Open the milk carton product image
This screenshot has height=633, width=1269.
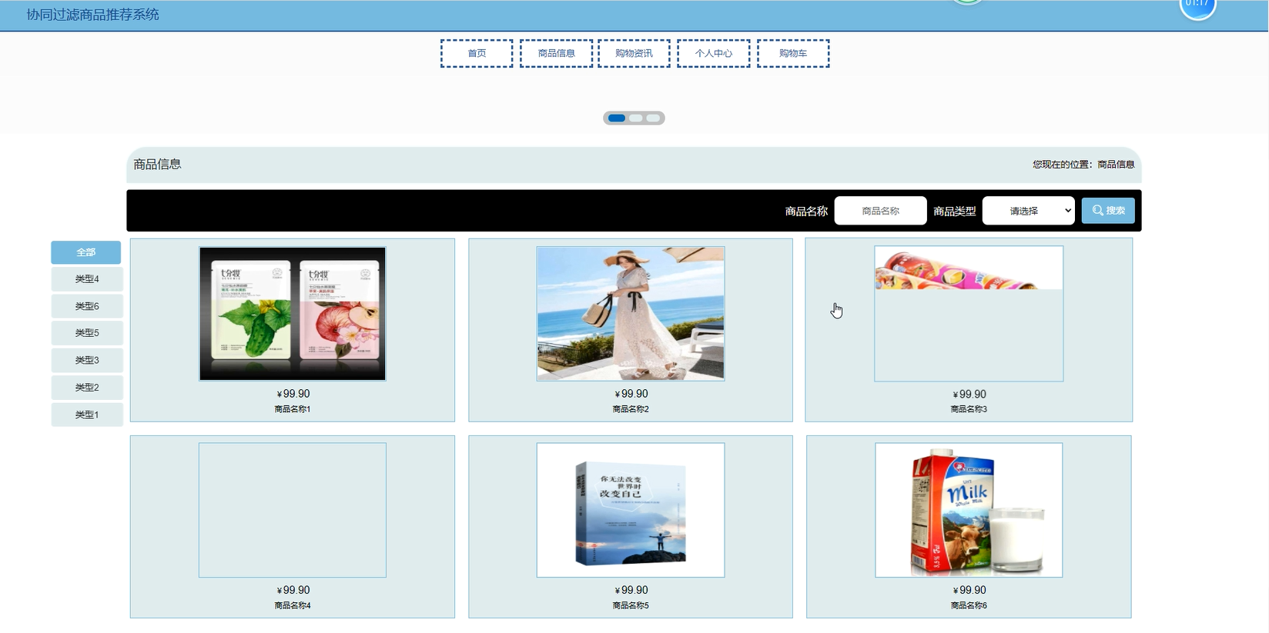(x=969, y=510)
